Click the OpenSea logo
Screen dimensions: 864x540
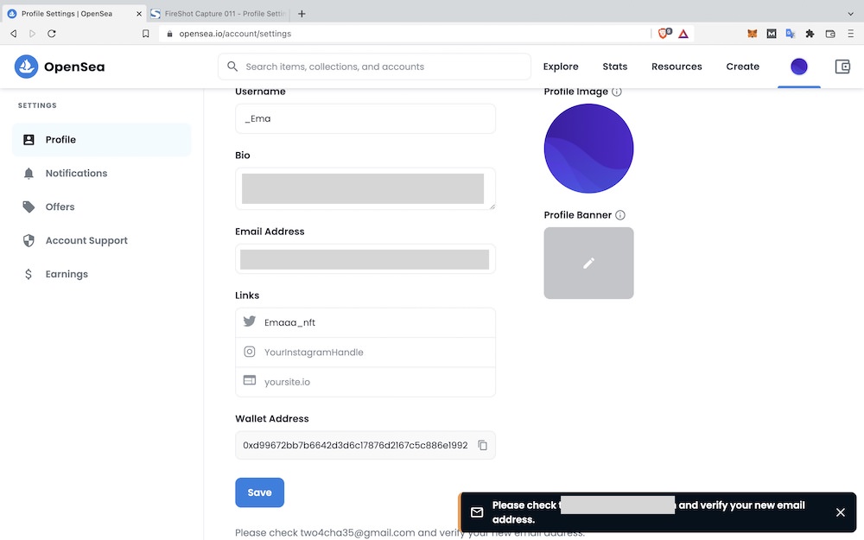60,67
